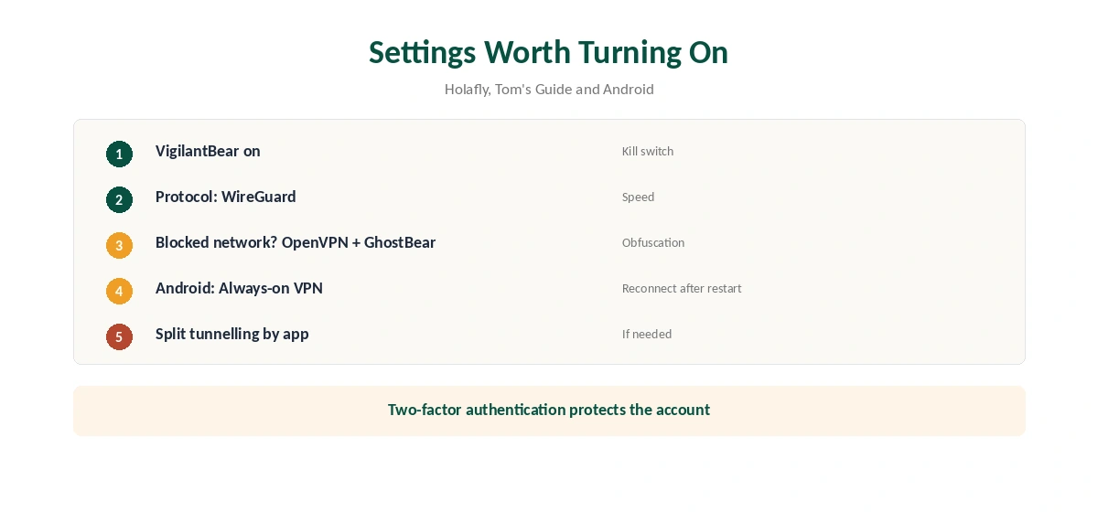Click the "If needed" note
The image size is (1098, 512).
pos(647,334)
